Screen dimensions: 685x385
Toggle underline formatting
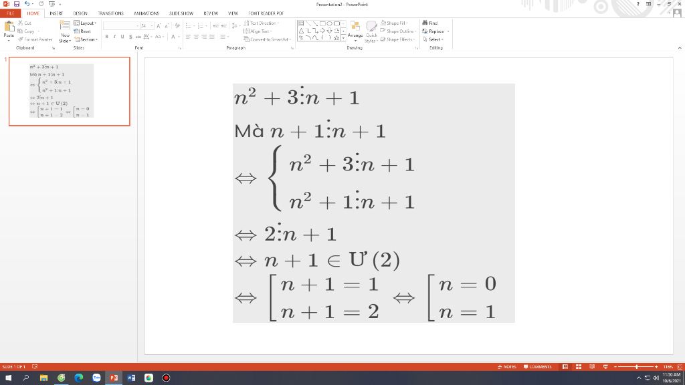click(x=122, y=37)
